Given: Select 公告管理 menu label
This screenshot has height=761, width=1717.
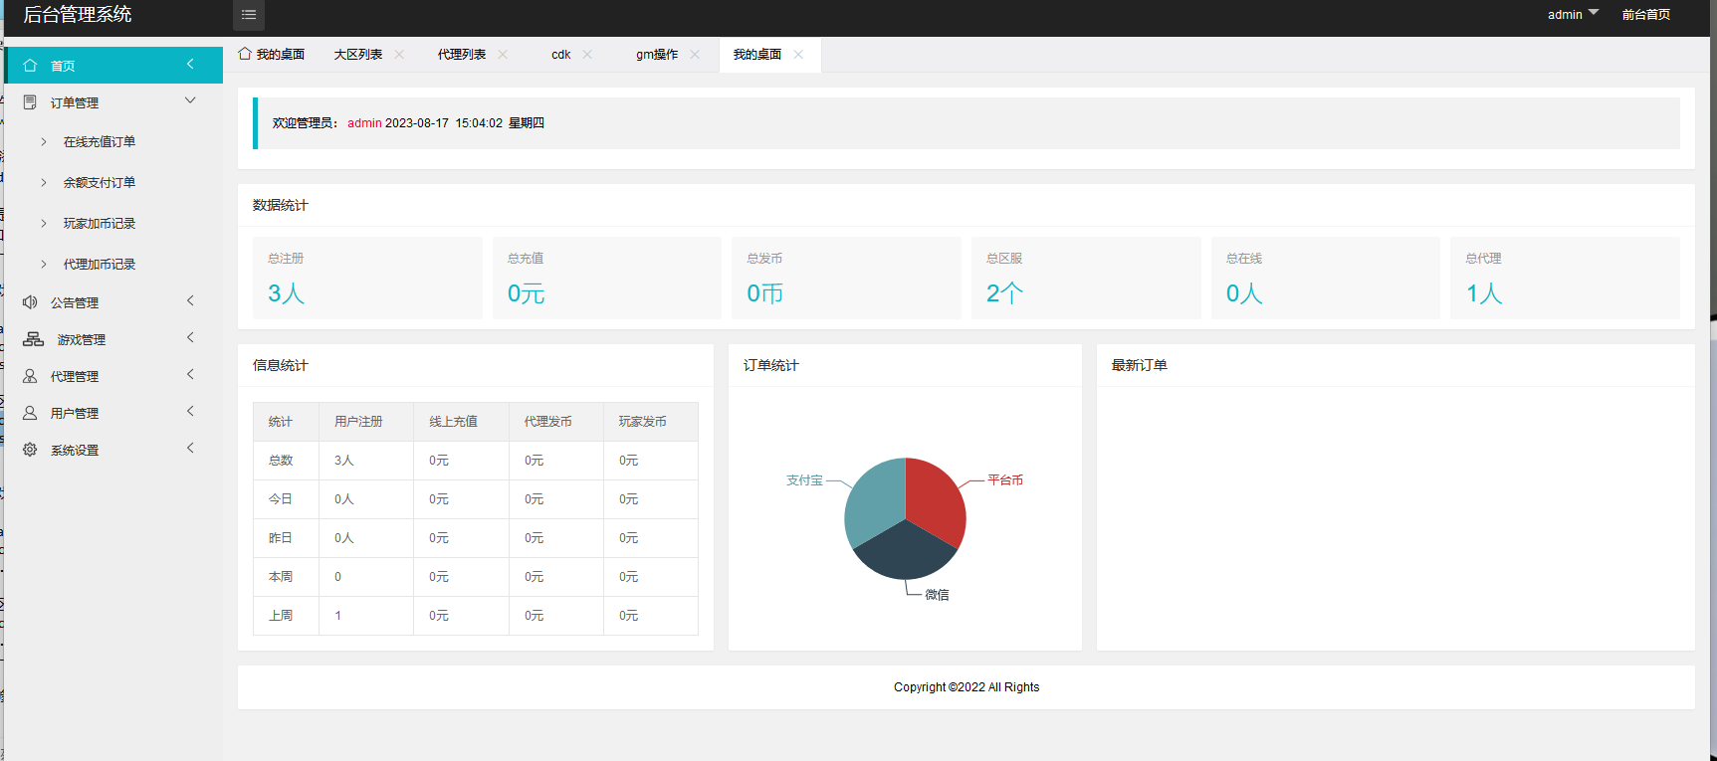Looking at the screenshot, I should click(x=75, y=303).
